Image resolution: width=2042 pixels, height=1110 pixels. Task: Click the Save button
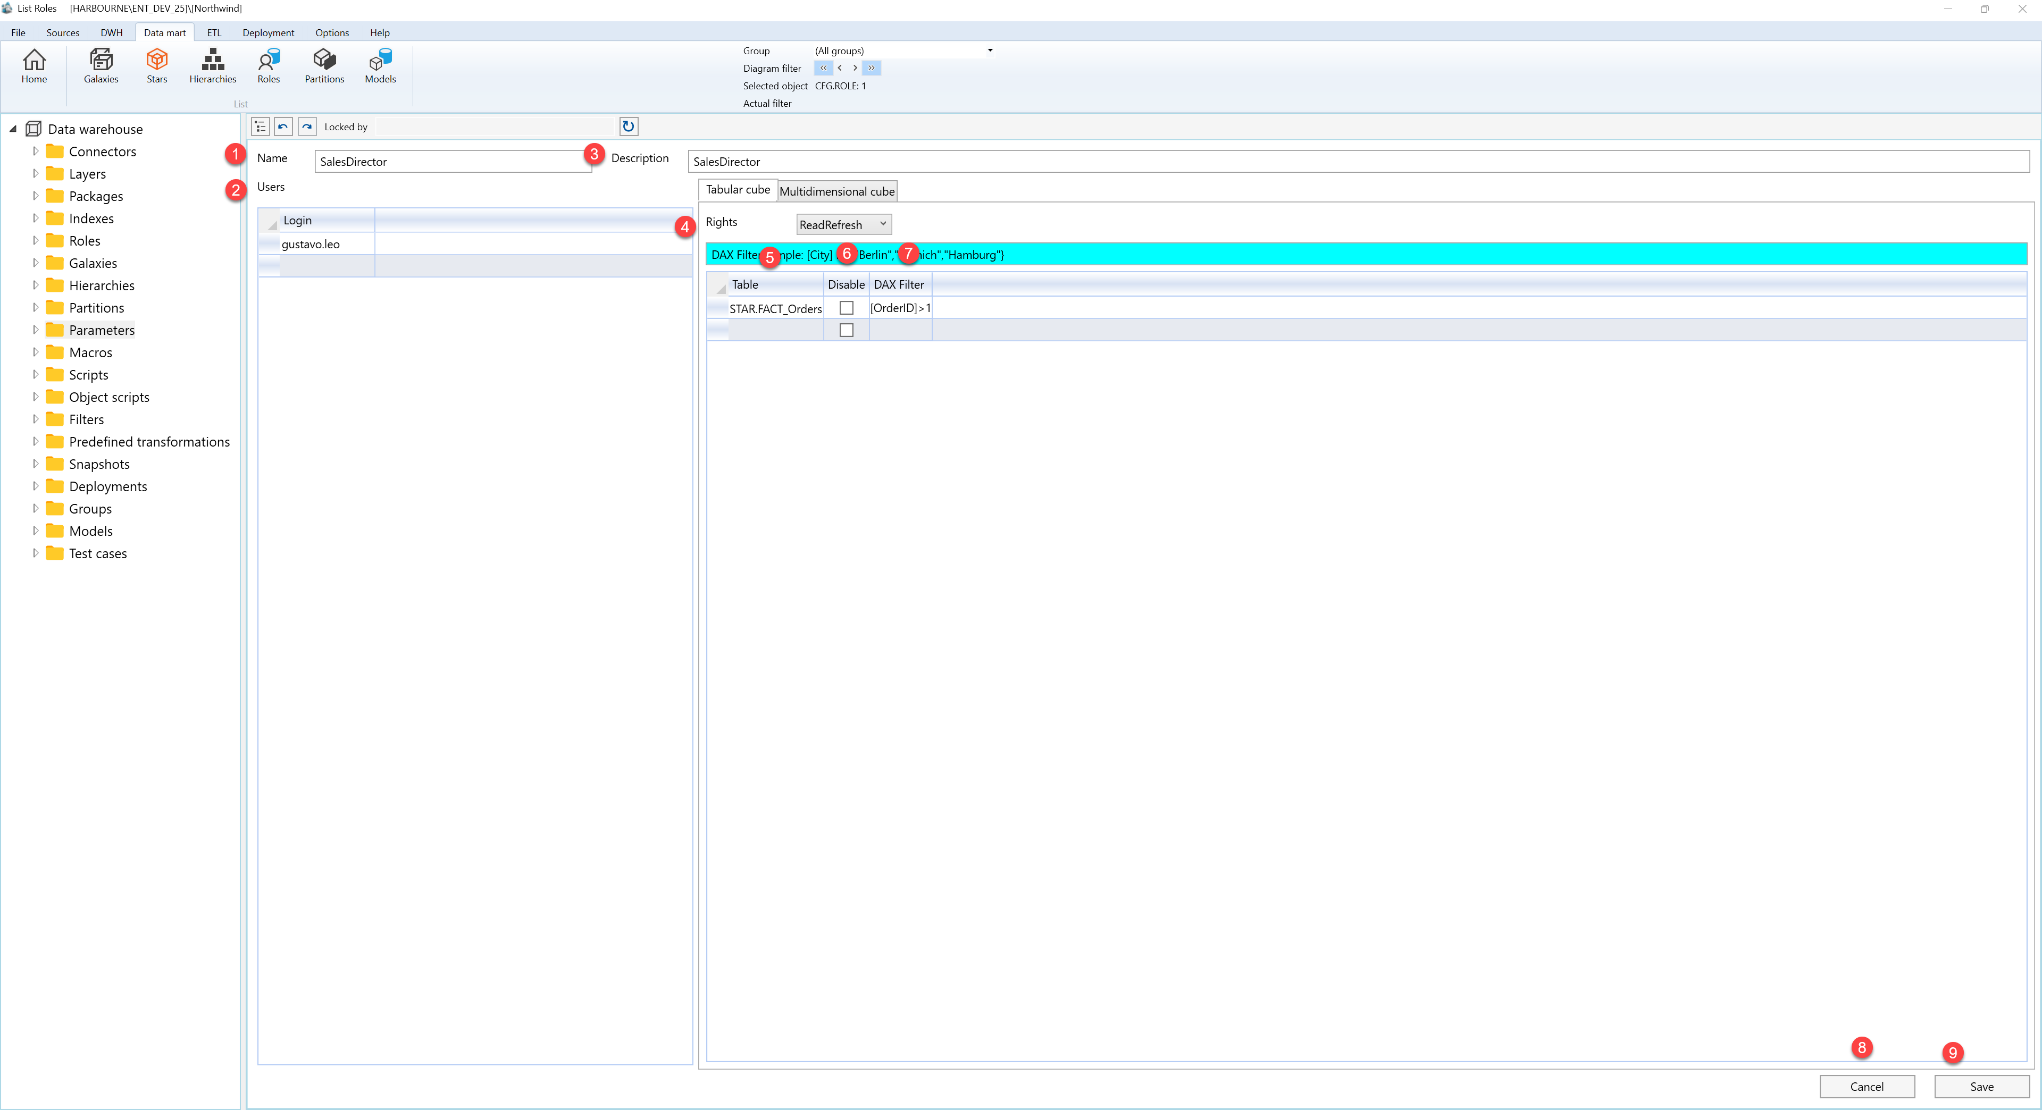pos(1982,1086)
